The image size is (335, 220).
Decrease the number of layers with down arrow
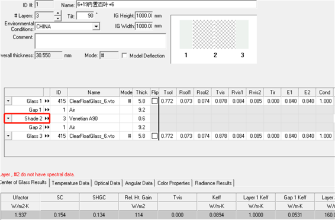[57, 18]
